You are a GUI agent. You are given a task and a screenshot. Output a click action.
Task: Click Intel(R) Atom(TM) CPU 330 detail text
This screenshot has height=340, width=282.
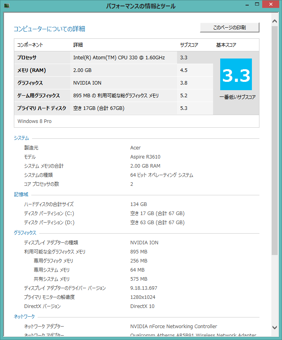coord(119,58)
